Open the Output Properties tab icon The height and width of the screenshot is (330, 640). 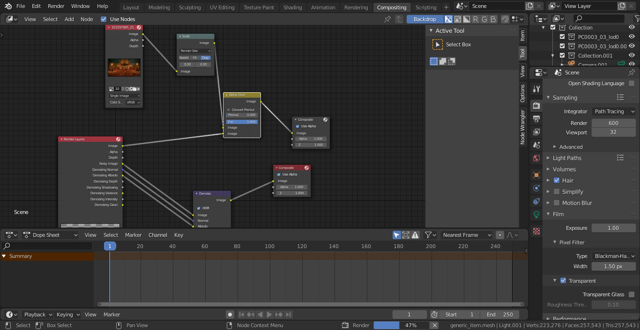(x=536, y=118)
